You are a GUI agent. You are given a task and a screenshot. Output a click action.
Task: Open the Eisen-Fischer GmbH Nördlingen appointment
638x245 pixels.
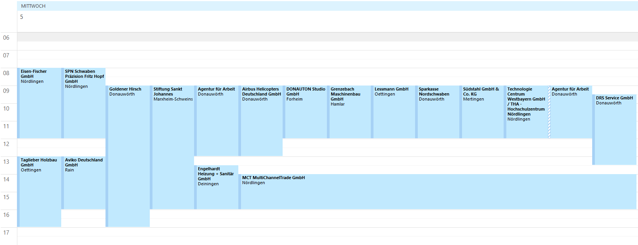pyautogui.click(x=39, y=103)
